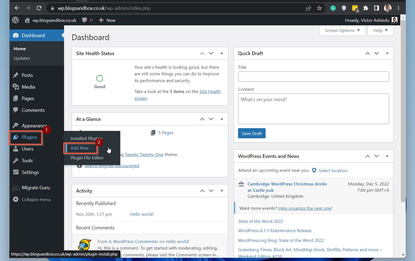Toggle the Site Health Status panel
Viewport: 415px width, 261px height.
(222, 53)
